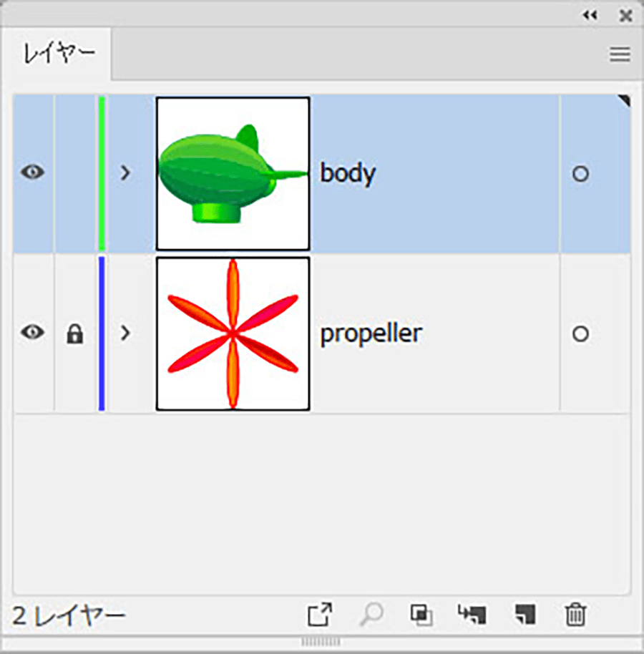Screen dimensions: 644x654
Task: Click the propeller layer blue color bar
Action: point(102,333)
